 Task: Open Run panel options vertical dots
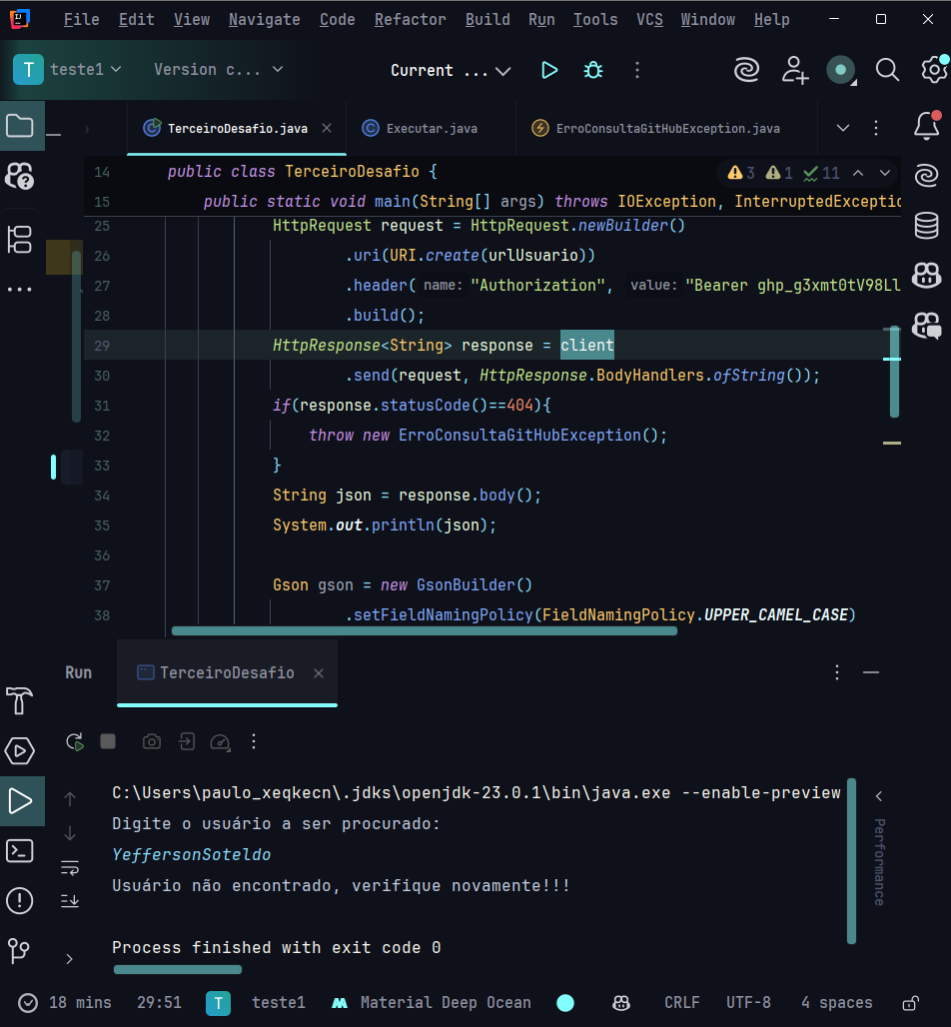point(837,672)
